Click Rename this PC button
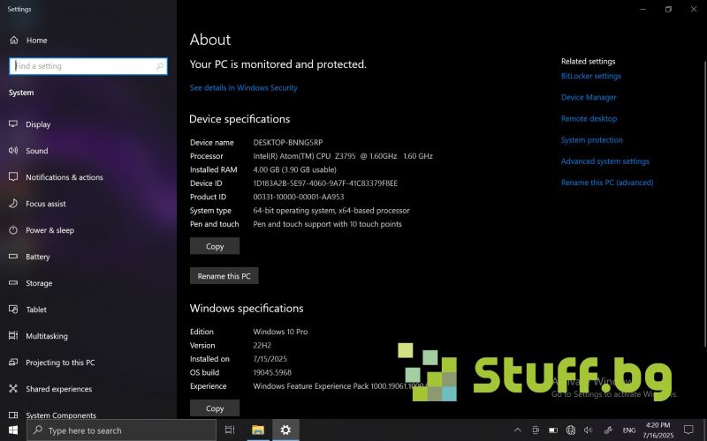The image size is (707, 441). pos(224,276)
